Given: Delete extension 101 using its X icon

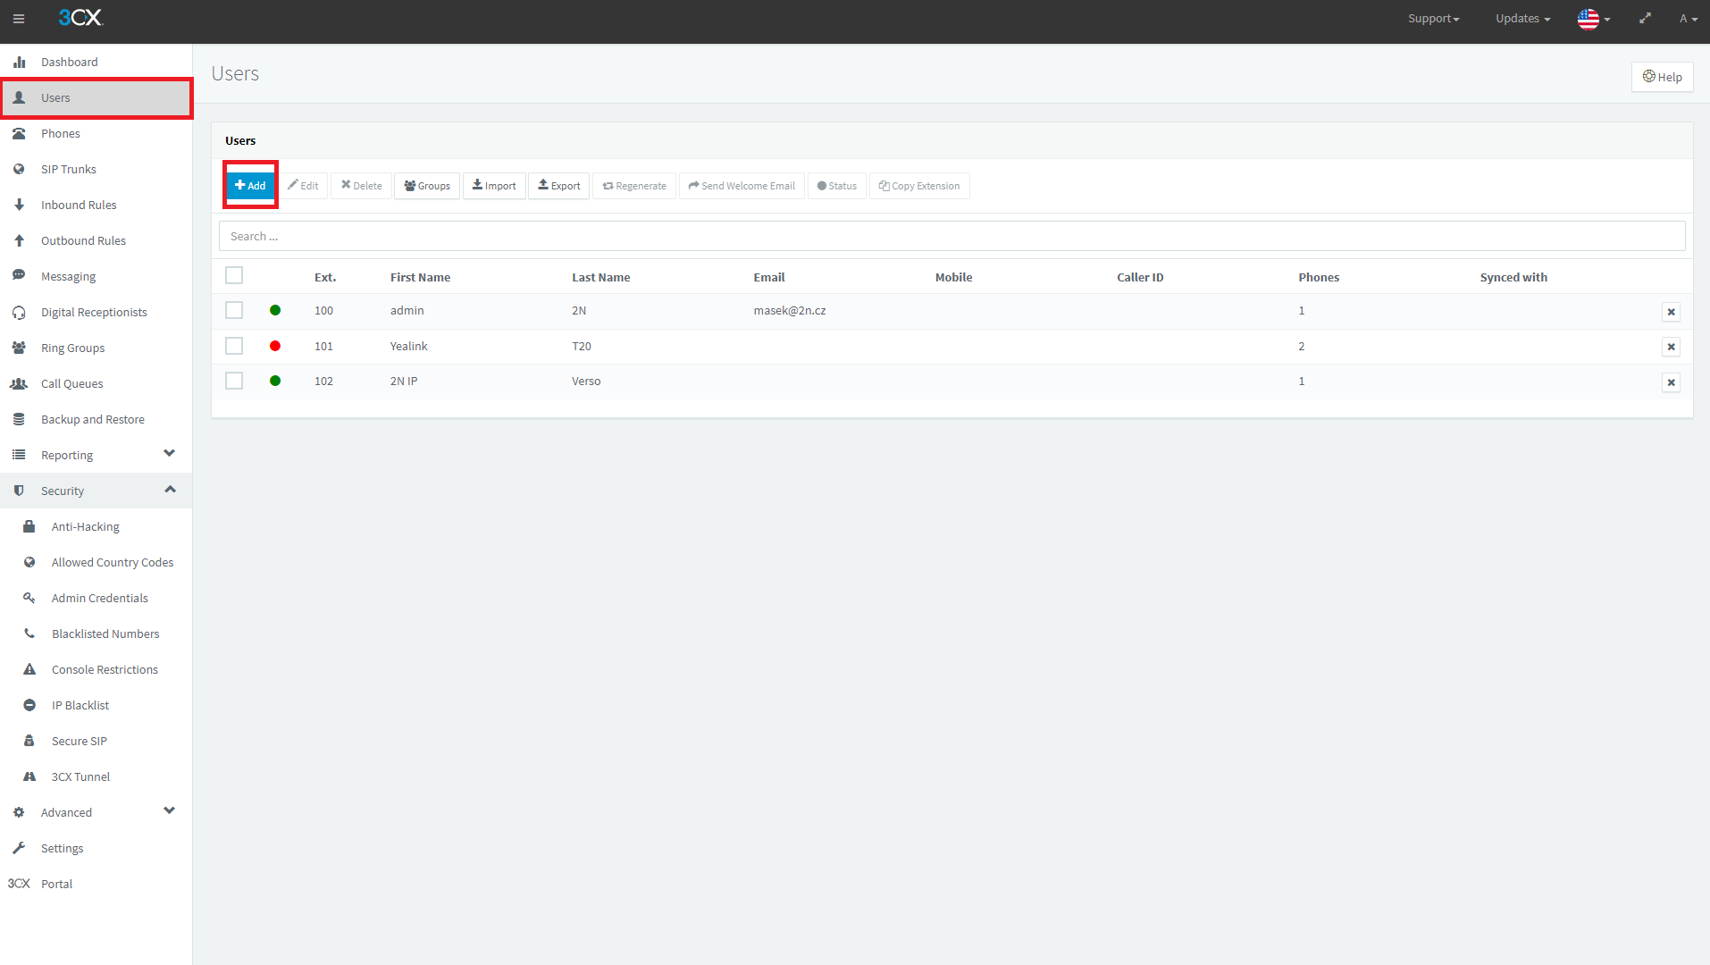Looking at the screenshot, I should (1671, 347).
